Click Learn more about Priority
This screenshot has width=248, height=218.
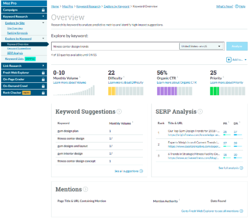pos(226,82)
